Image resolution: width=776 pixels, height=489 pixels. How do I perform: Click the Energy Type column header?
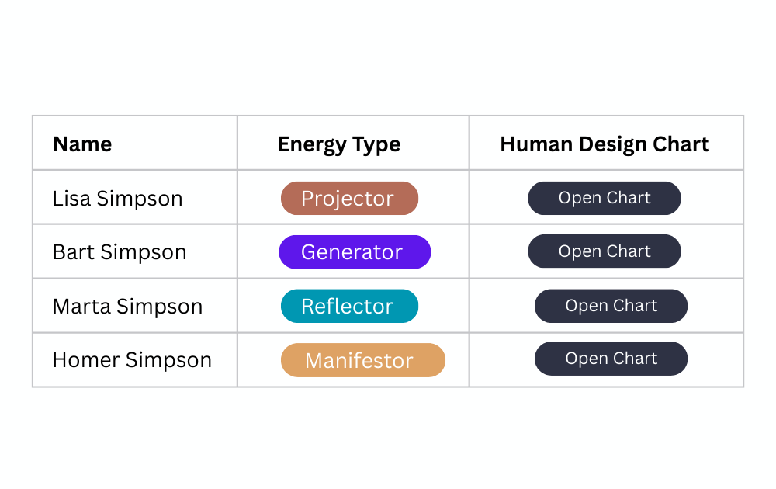tap(338, 144)
